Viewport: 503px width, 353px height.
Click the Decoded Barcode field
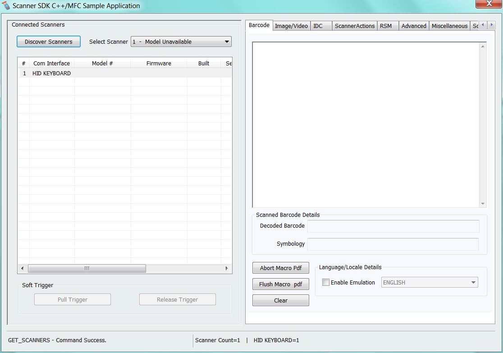click(x=393, y=226)
